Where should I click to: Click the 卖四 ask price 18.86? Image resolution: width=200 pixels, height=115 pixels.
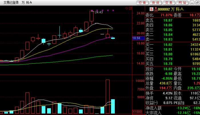point(168,25)
